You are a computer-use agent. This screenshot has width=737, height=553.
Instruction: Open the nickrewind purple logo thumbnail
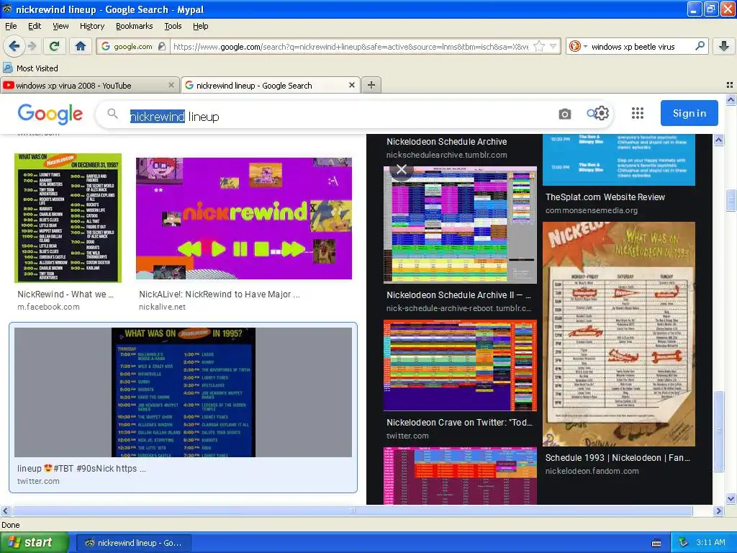tap(244, 218)
